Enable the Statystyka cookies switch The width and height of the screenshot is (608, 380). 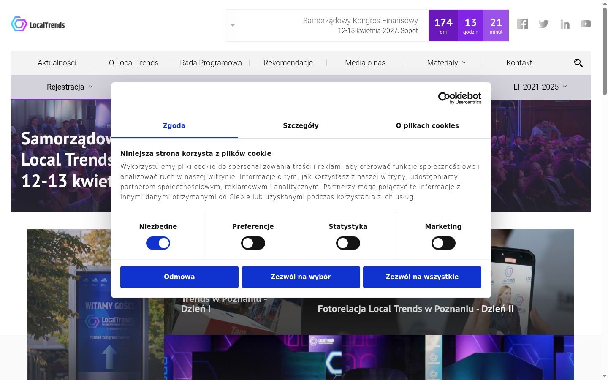coord(348,243)
